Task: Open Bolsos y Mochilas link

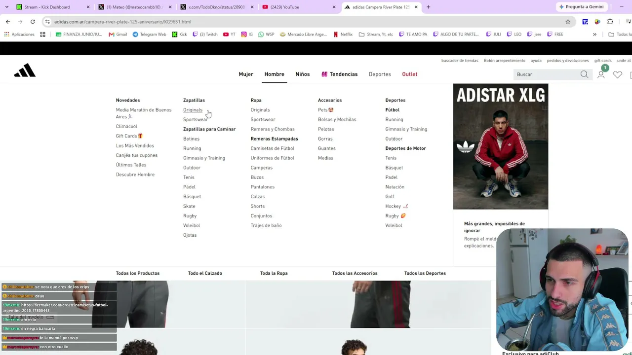Action: coord(337,119)
